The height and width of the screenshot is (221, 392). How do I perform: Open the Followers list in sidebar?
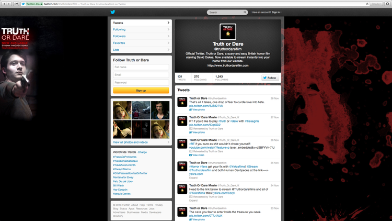141,36
